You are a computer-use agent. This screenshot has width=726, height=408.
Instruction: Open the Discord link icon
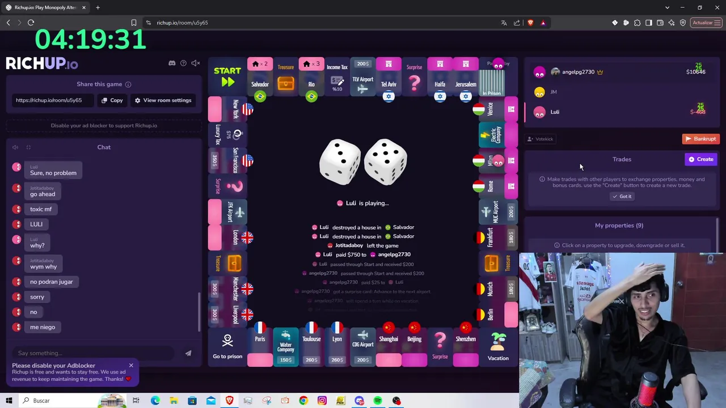172,63
